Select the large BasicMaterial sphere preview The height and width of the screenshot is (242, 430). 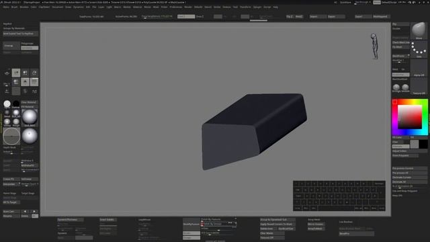coord(30,117)
